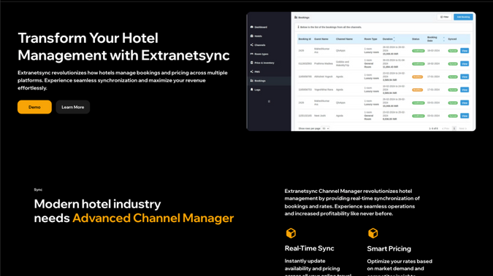Click the Synced column header

[452, 39]
